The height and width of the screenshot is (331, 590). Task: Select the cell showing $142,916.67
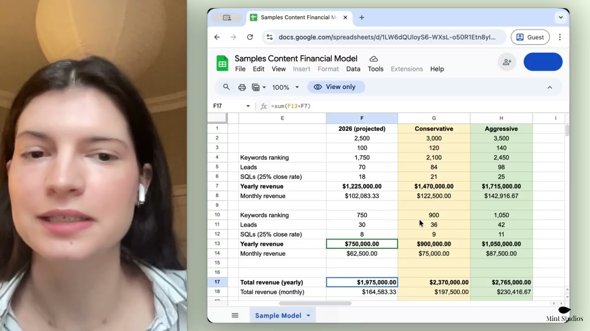coord(501,196)
